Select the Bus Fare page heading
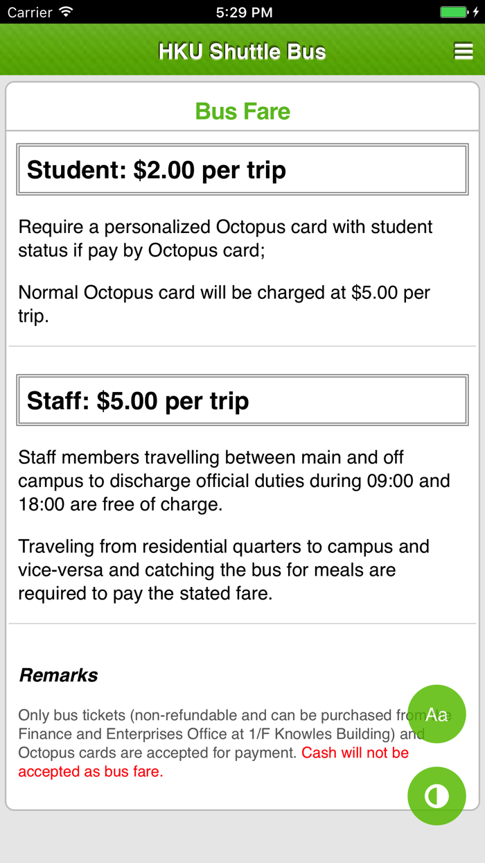Screen dimensions: 485x863 coord(242,110)
